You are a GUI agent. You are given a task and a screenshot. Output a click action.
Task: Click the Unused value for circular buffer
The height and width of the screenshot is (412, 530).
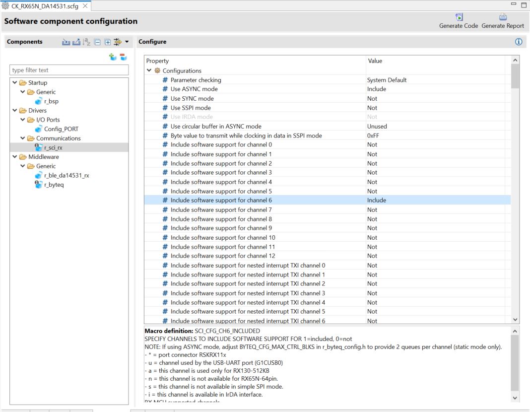pyautogui.click(x=377, y=126)
